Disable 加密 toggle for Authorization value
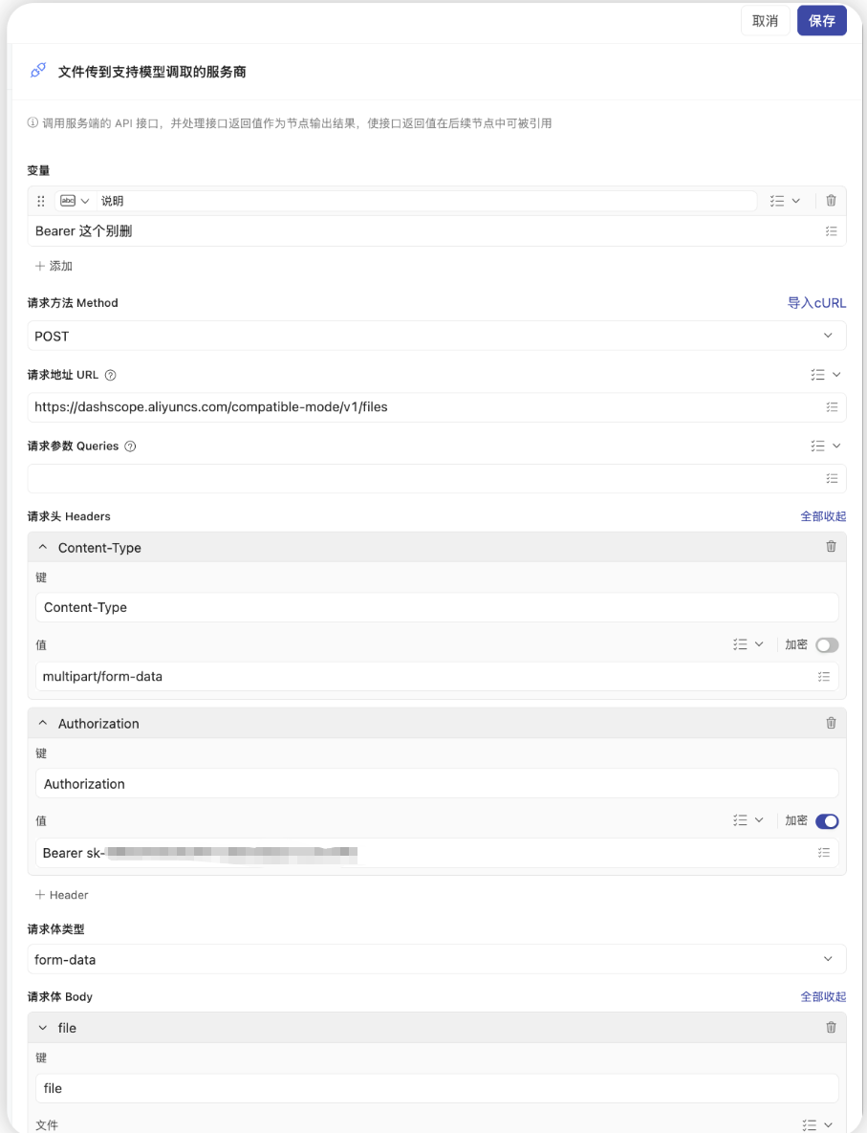 (x=827, y=821)
